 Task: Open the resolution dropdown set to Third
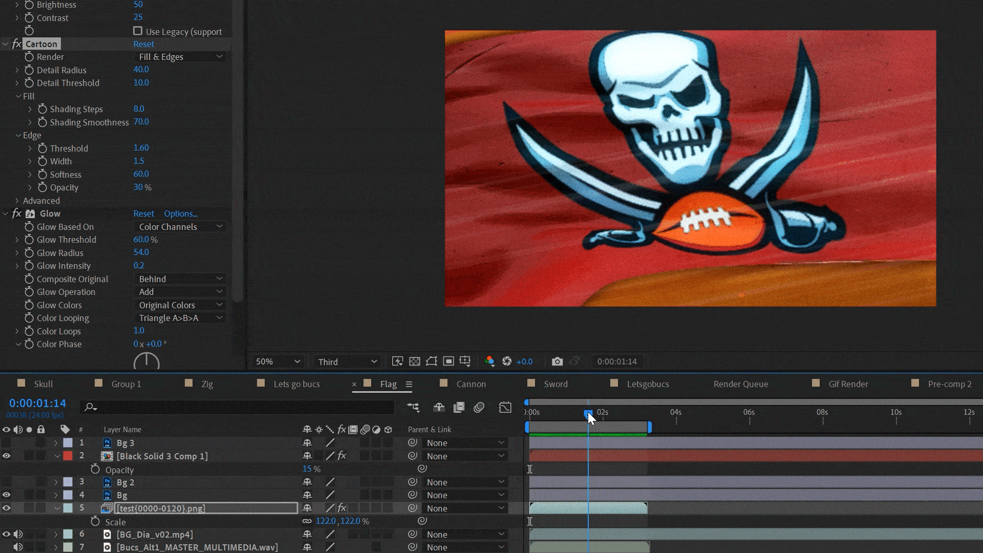[x=348, y=361]
